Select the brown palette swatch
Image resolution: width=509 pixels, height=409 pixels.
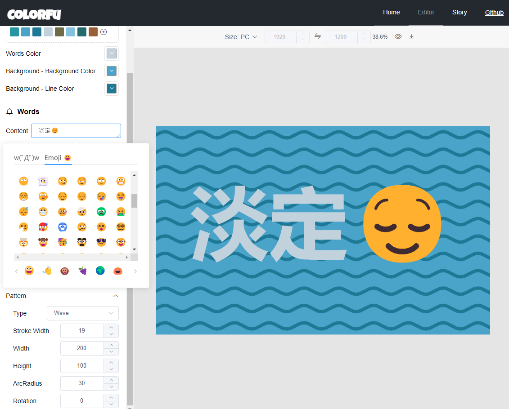pos(93,32)
